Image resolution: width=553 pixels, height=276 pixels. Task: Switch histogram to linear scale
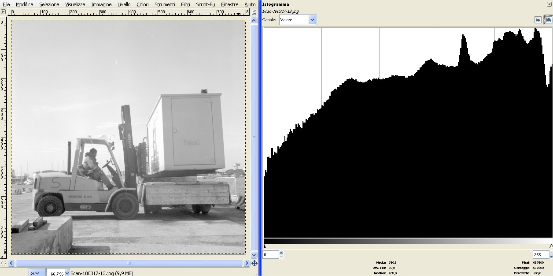tap(538, 20)
